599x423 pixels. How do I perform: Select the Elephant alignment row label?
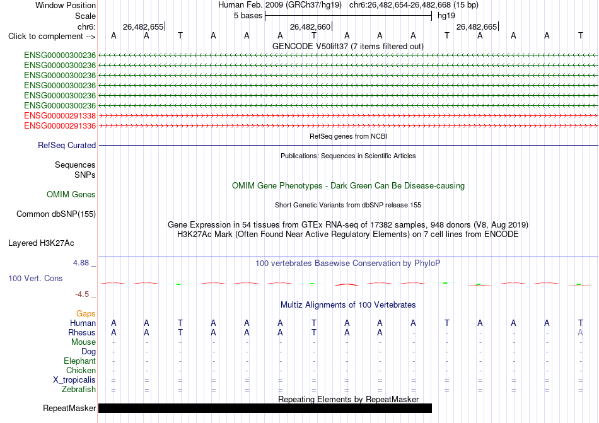tap(80, 361)
